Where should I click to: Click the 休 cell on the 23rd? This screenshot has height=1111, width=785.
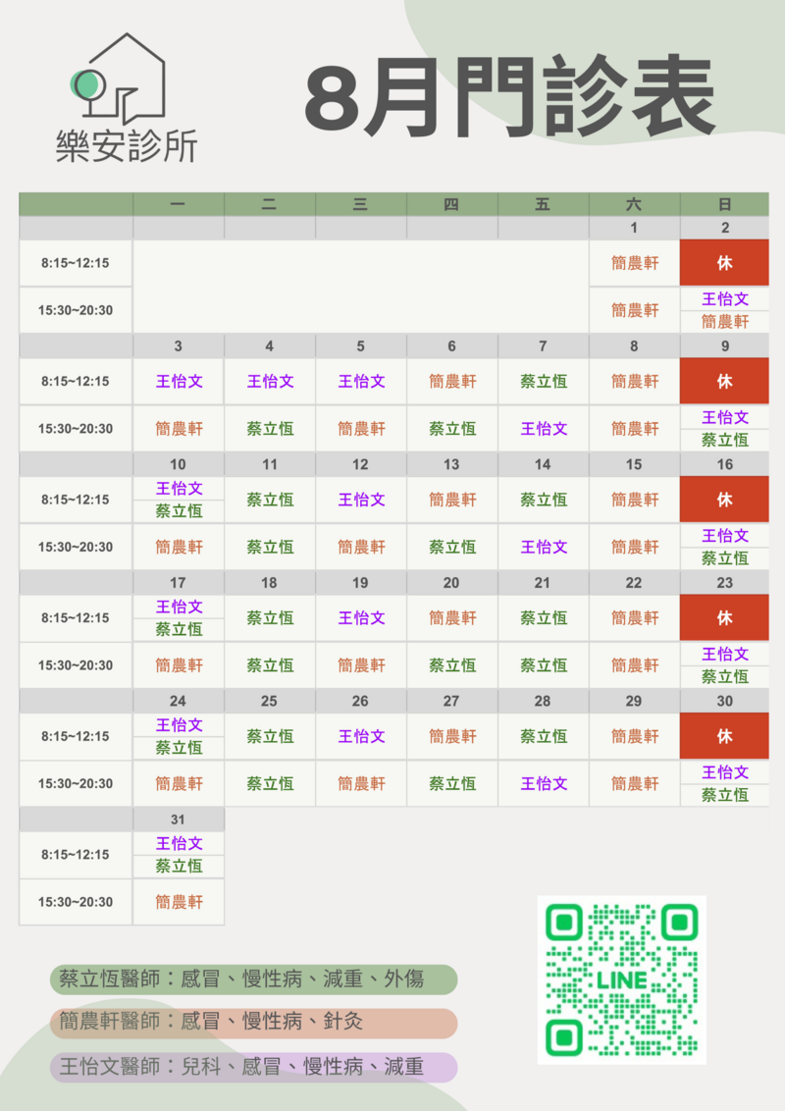pyautogui.click(x=725, y=618)
